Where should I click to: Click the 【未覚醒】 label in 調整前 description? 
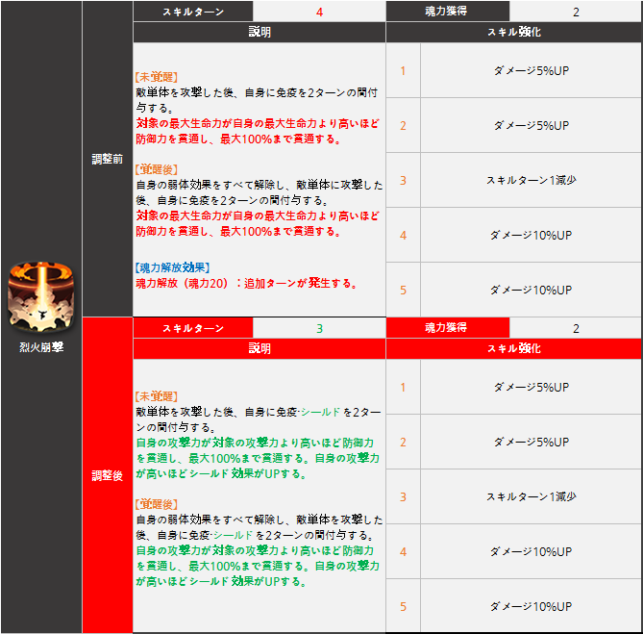tap(157, 77)
